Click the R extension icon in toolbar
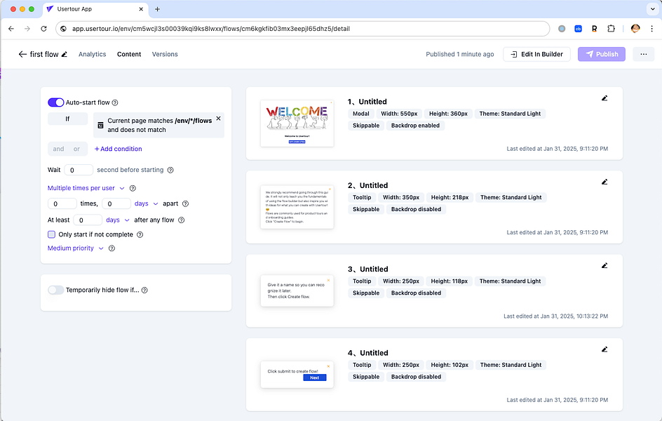This screenshot has width=662, height=421. pos(595,29)
